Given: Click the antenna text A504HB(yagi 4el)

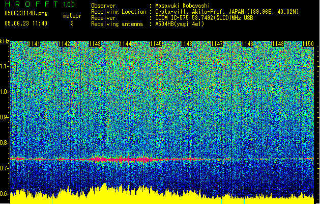Looking at the screenshot, I should click(x=180, y=24).
